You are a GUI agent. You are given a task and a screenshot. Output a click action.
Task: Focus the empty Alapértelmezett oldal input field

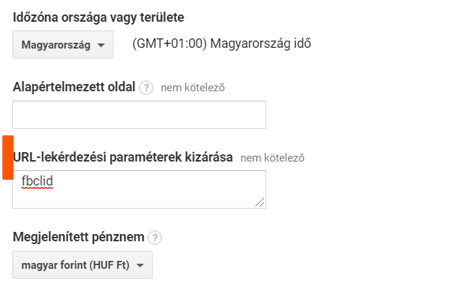pos(139,114)
